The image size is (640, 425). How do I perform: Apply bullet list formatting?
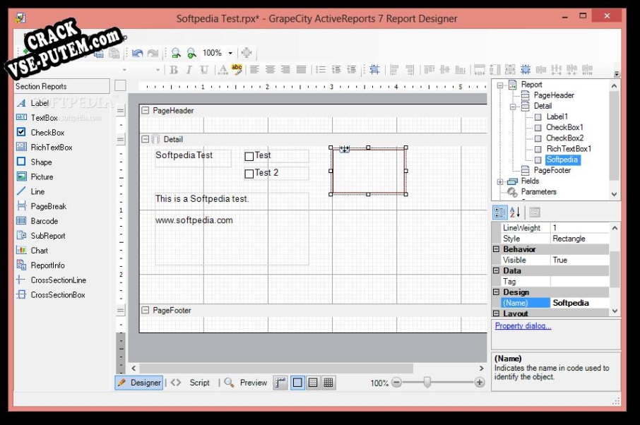tap(321, 70)
